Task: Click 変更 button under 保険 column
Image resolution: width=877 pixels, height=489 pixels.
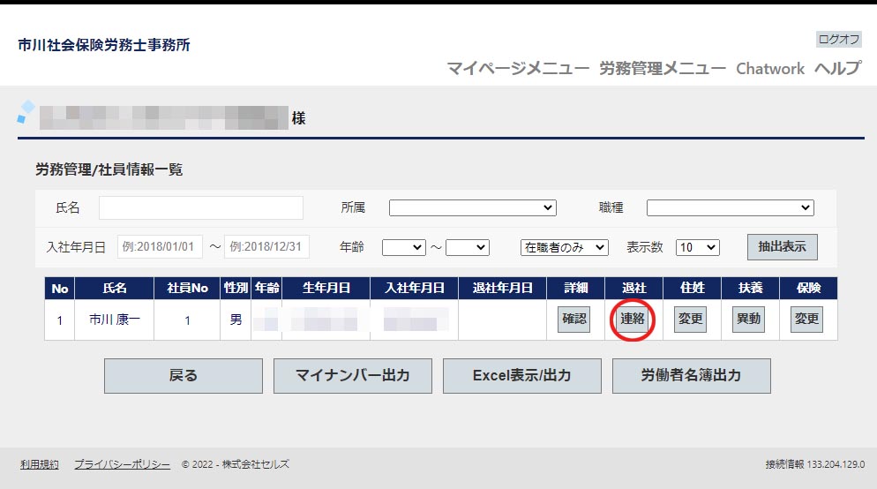Action: (806, 320)
